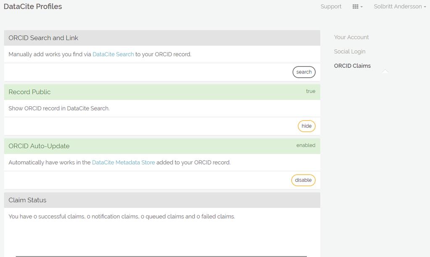430x257 pixels.
Task: Click the 'true' status label
Action: tap(311, 91)
